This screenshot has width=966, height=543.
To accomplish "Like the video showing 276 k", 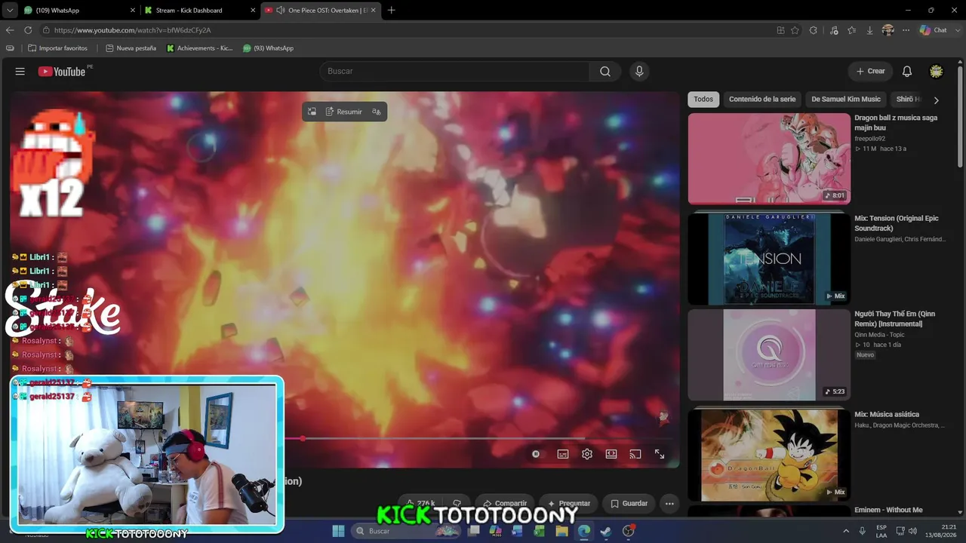I will pos(420,503).
